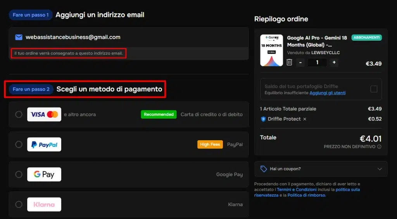Tick the Driffle wallet balance checkbox
The height and width of the screenshot is (219, 397).
(x=374, y=89)
